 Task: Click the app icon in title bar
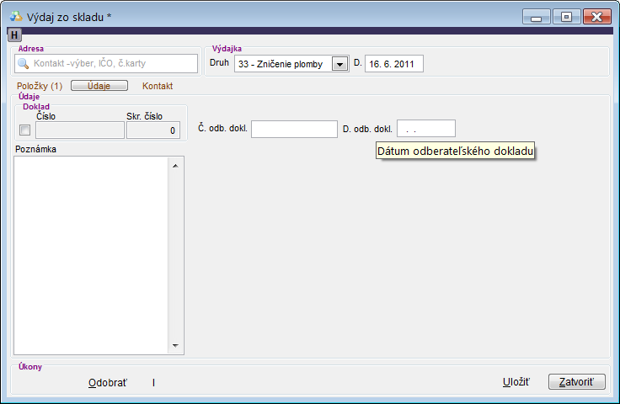tap(15, 16)
